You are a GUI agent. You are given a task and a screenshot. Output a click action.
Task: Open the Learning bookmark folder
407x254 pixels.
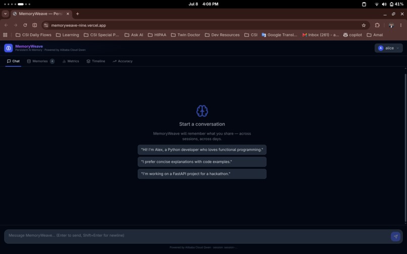pyautogui.click(x=68, y=35)
